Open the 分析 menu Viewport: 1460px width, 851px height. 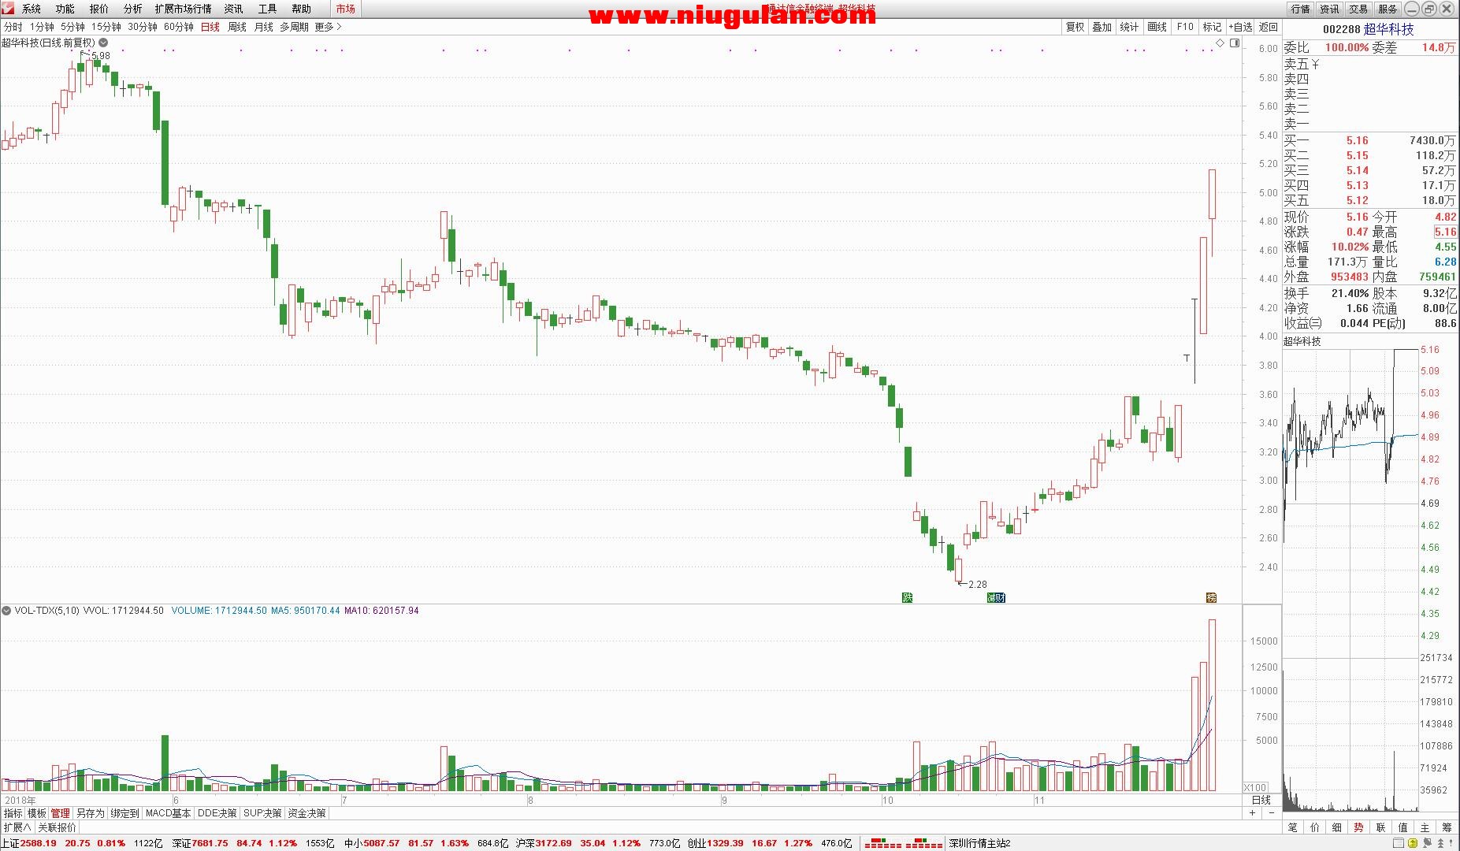[x=132, y=9]
